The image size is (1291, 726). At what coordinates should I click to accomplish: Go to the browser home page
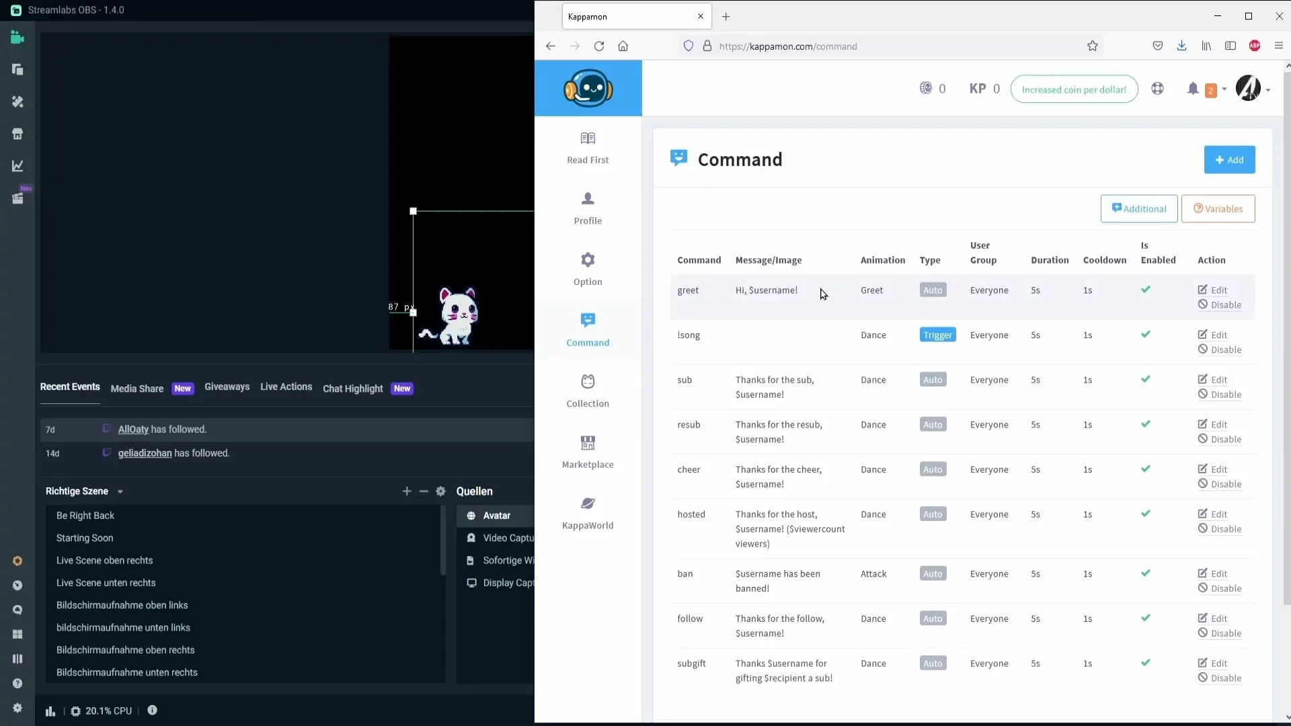[623, 46]
